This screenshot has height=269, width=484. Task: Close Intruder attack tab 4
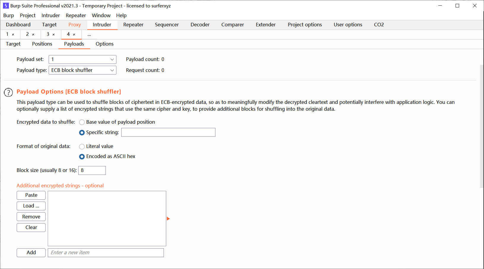[x=74, y=35]
